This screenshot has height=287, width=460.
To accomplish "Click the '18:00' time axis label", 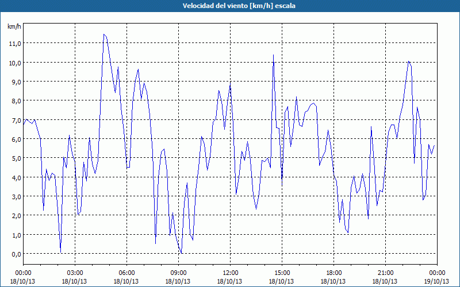I will click(334, 273).
